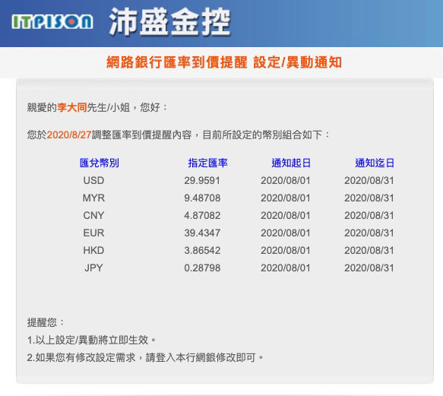Click the JPY rate 0.28798

point(202,268)
